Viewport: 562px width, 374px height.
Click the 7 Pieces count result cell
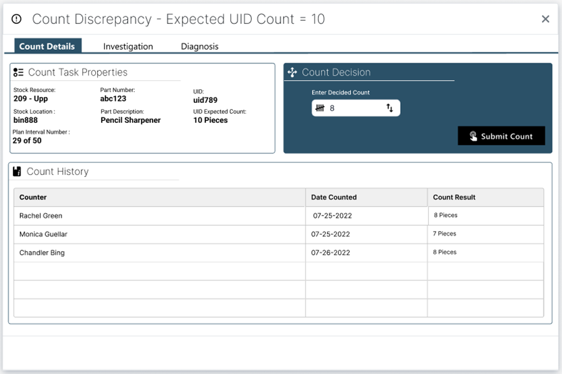[445, 234]
